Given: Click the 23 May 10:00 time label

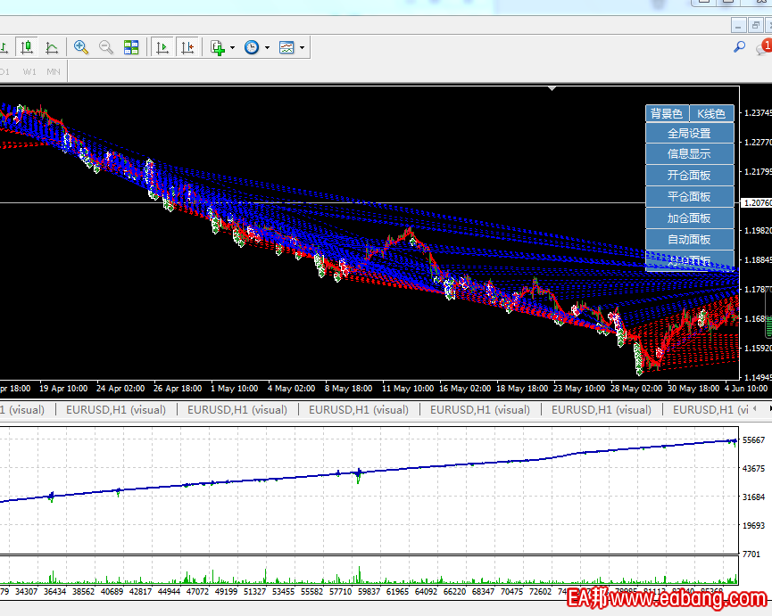Looking at the screenshot, I should coord(579,389).
